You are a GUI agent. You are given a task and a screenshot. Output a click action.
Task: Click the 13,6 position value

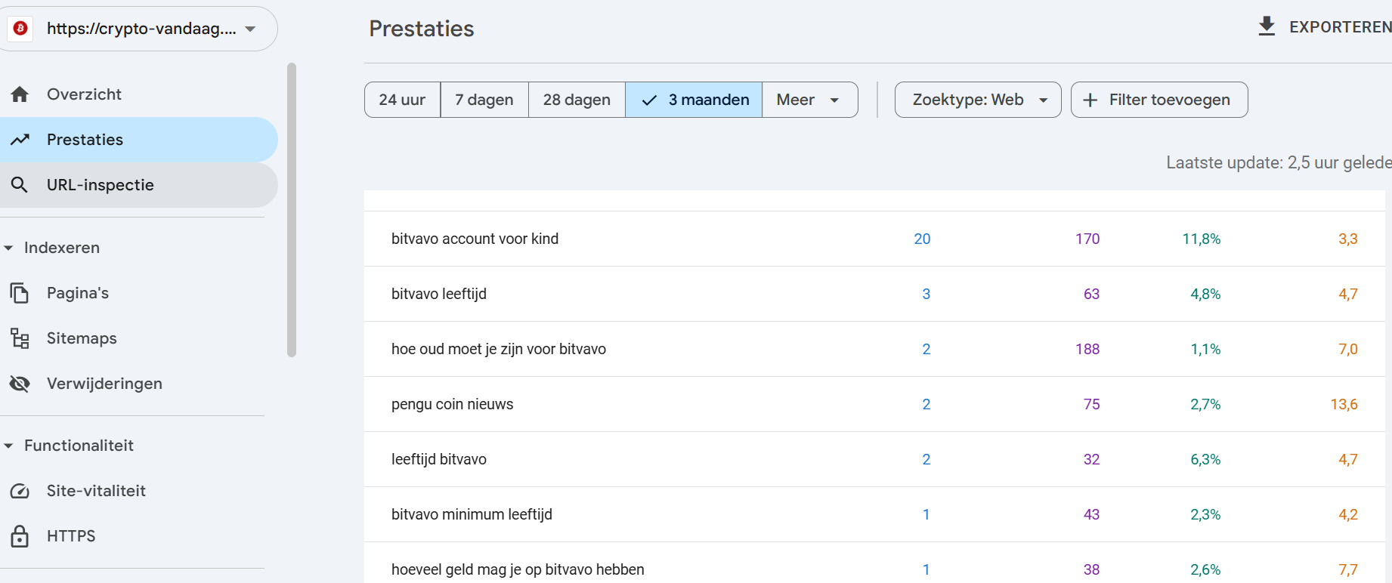coord(1344,404)
